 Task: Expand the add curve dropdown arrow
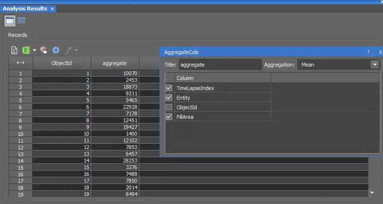(x=77, y=50)
